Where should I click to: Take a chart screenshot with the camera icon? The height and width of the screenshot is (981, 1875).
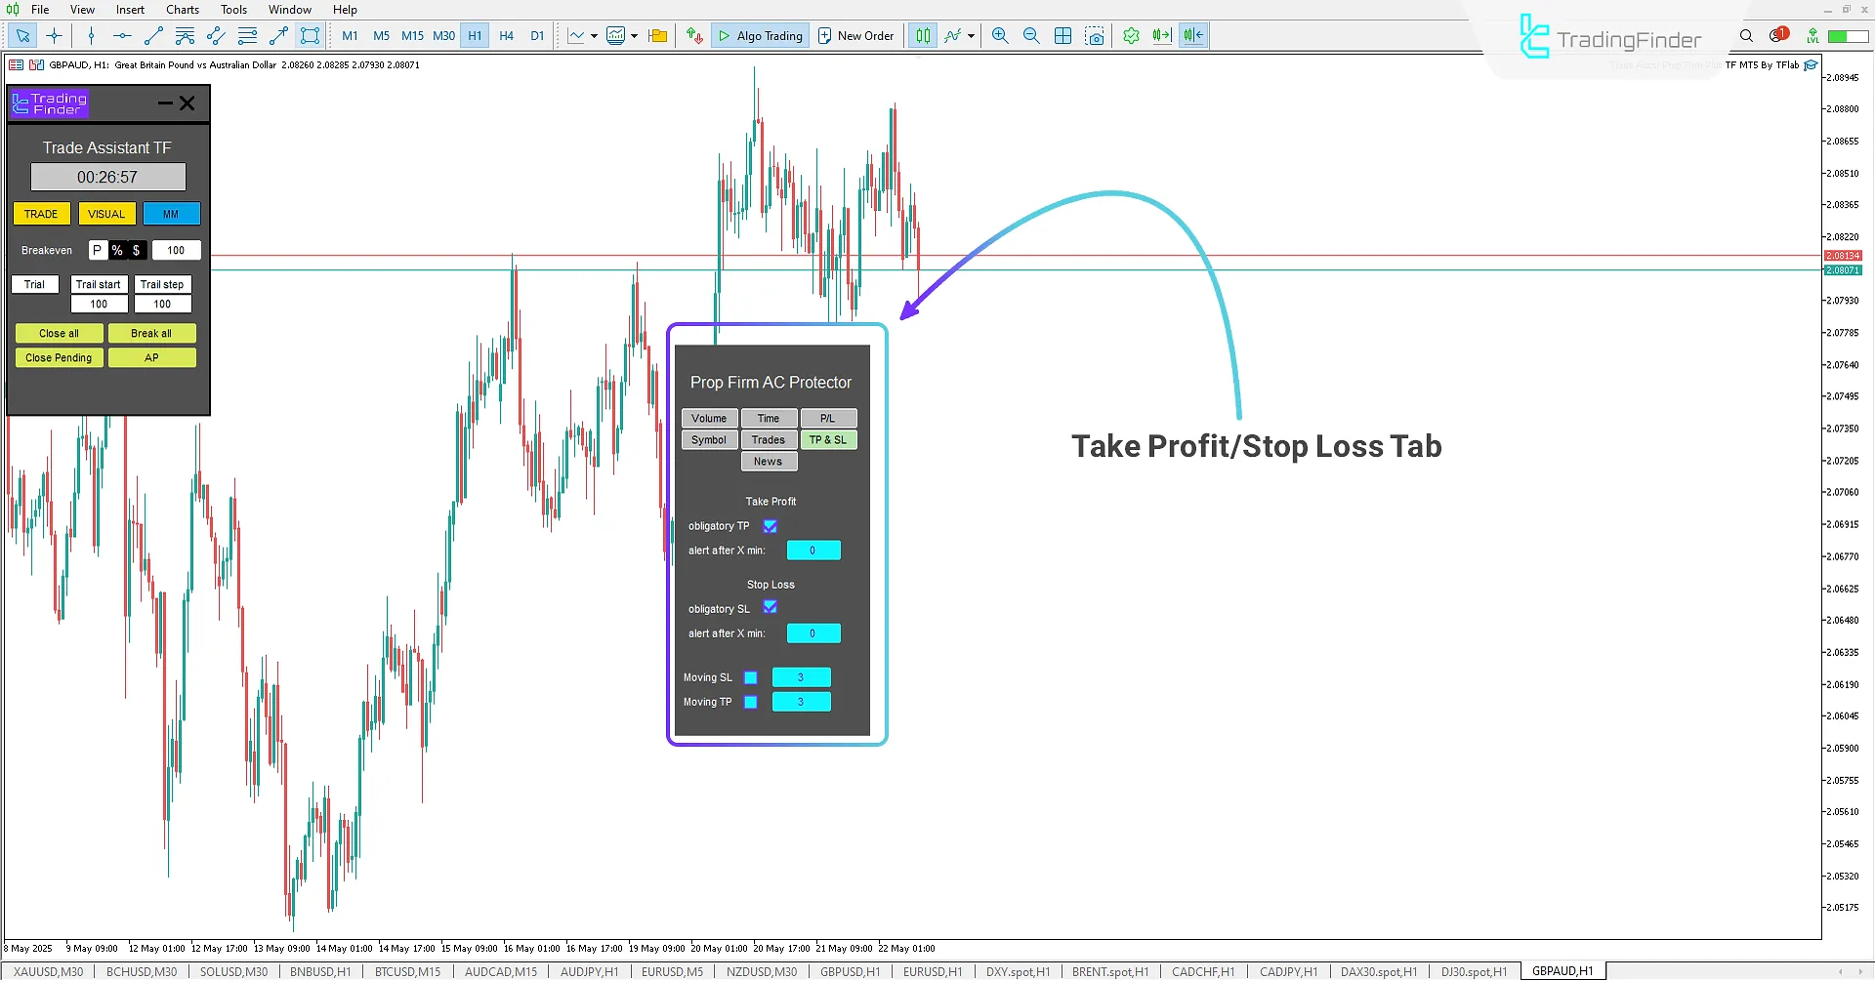(x=1095, y=35)
